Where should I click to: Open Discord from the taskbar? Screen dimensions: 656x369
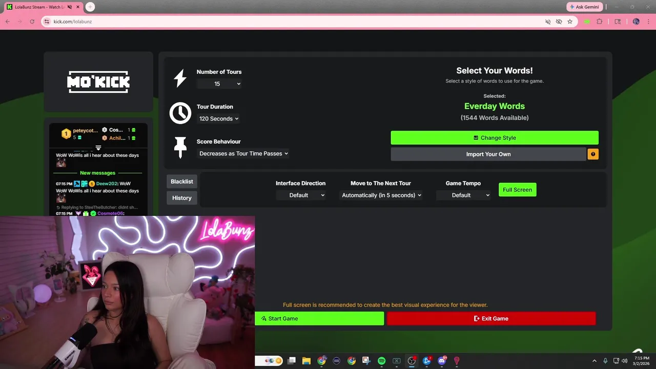coord(441,361)
